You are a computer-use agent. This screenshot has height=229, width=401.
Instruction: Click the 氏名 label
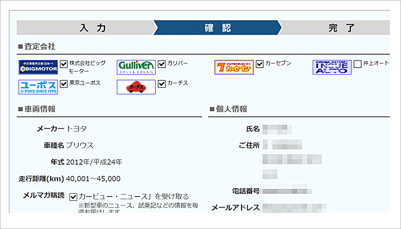pos(253,129)
